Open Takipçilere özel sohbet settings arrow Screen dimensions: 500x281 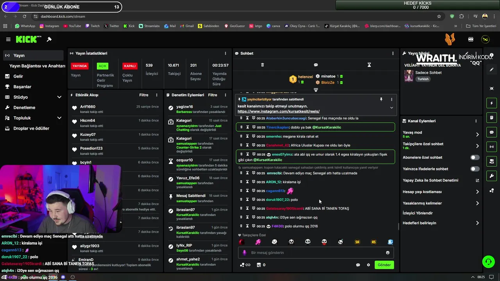click(477, 146)
